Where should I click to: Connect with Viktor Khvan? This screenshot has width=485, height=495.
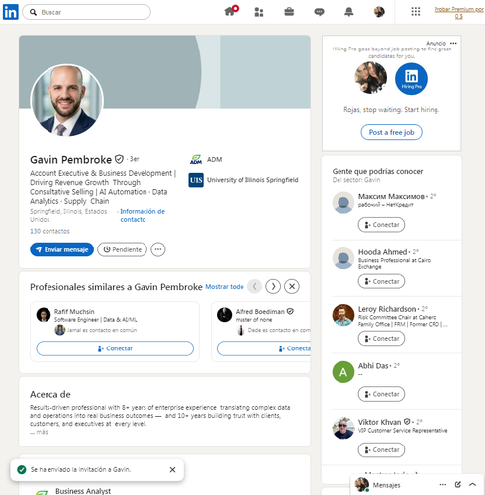(x=381, y=450)
